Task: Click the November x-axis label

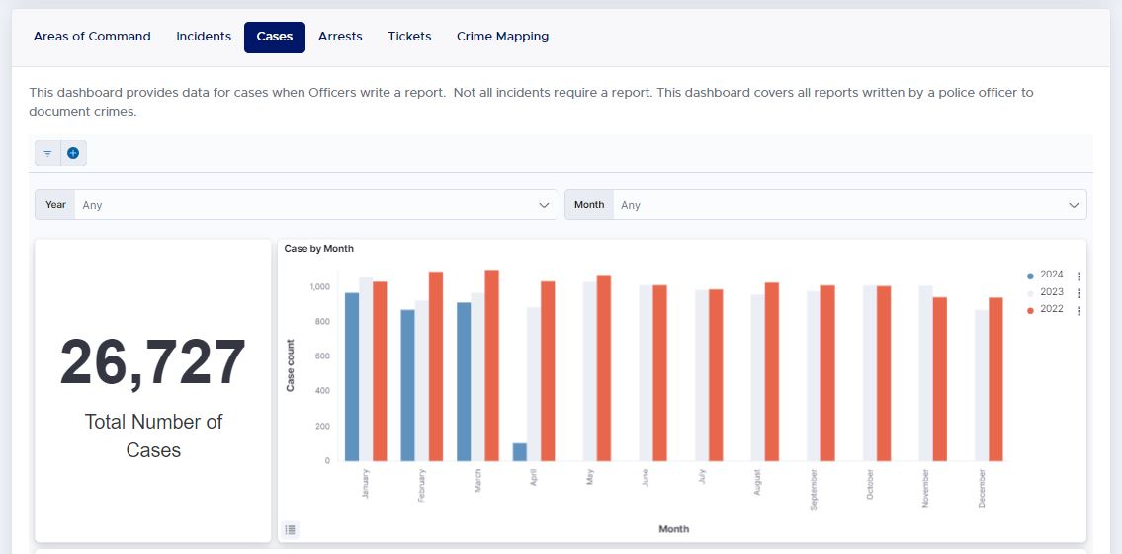Action: tap(926, 488)
